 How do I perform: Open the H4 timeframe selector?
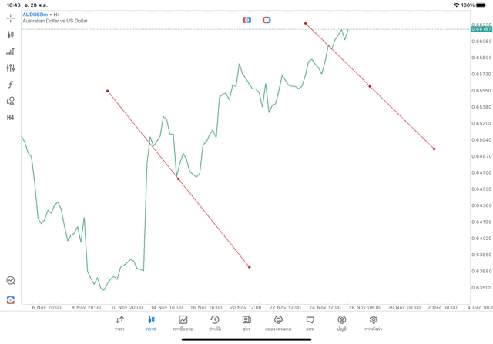(11, 118)
